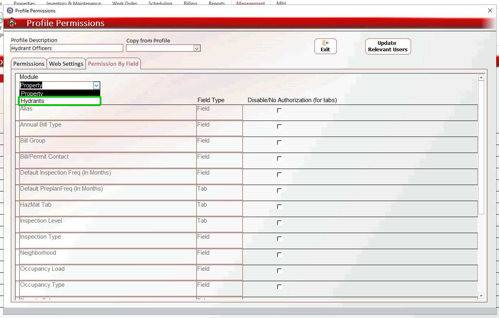Choose Property option in Module list
Screen dimensions: 499x318
tap(60, 93)
